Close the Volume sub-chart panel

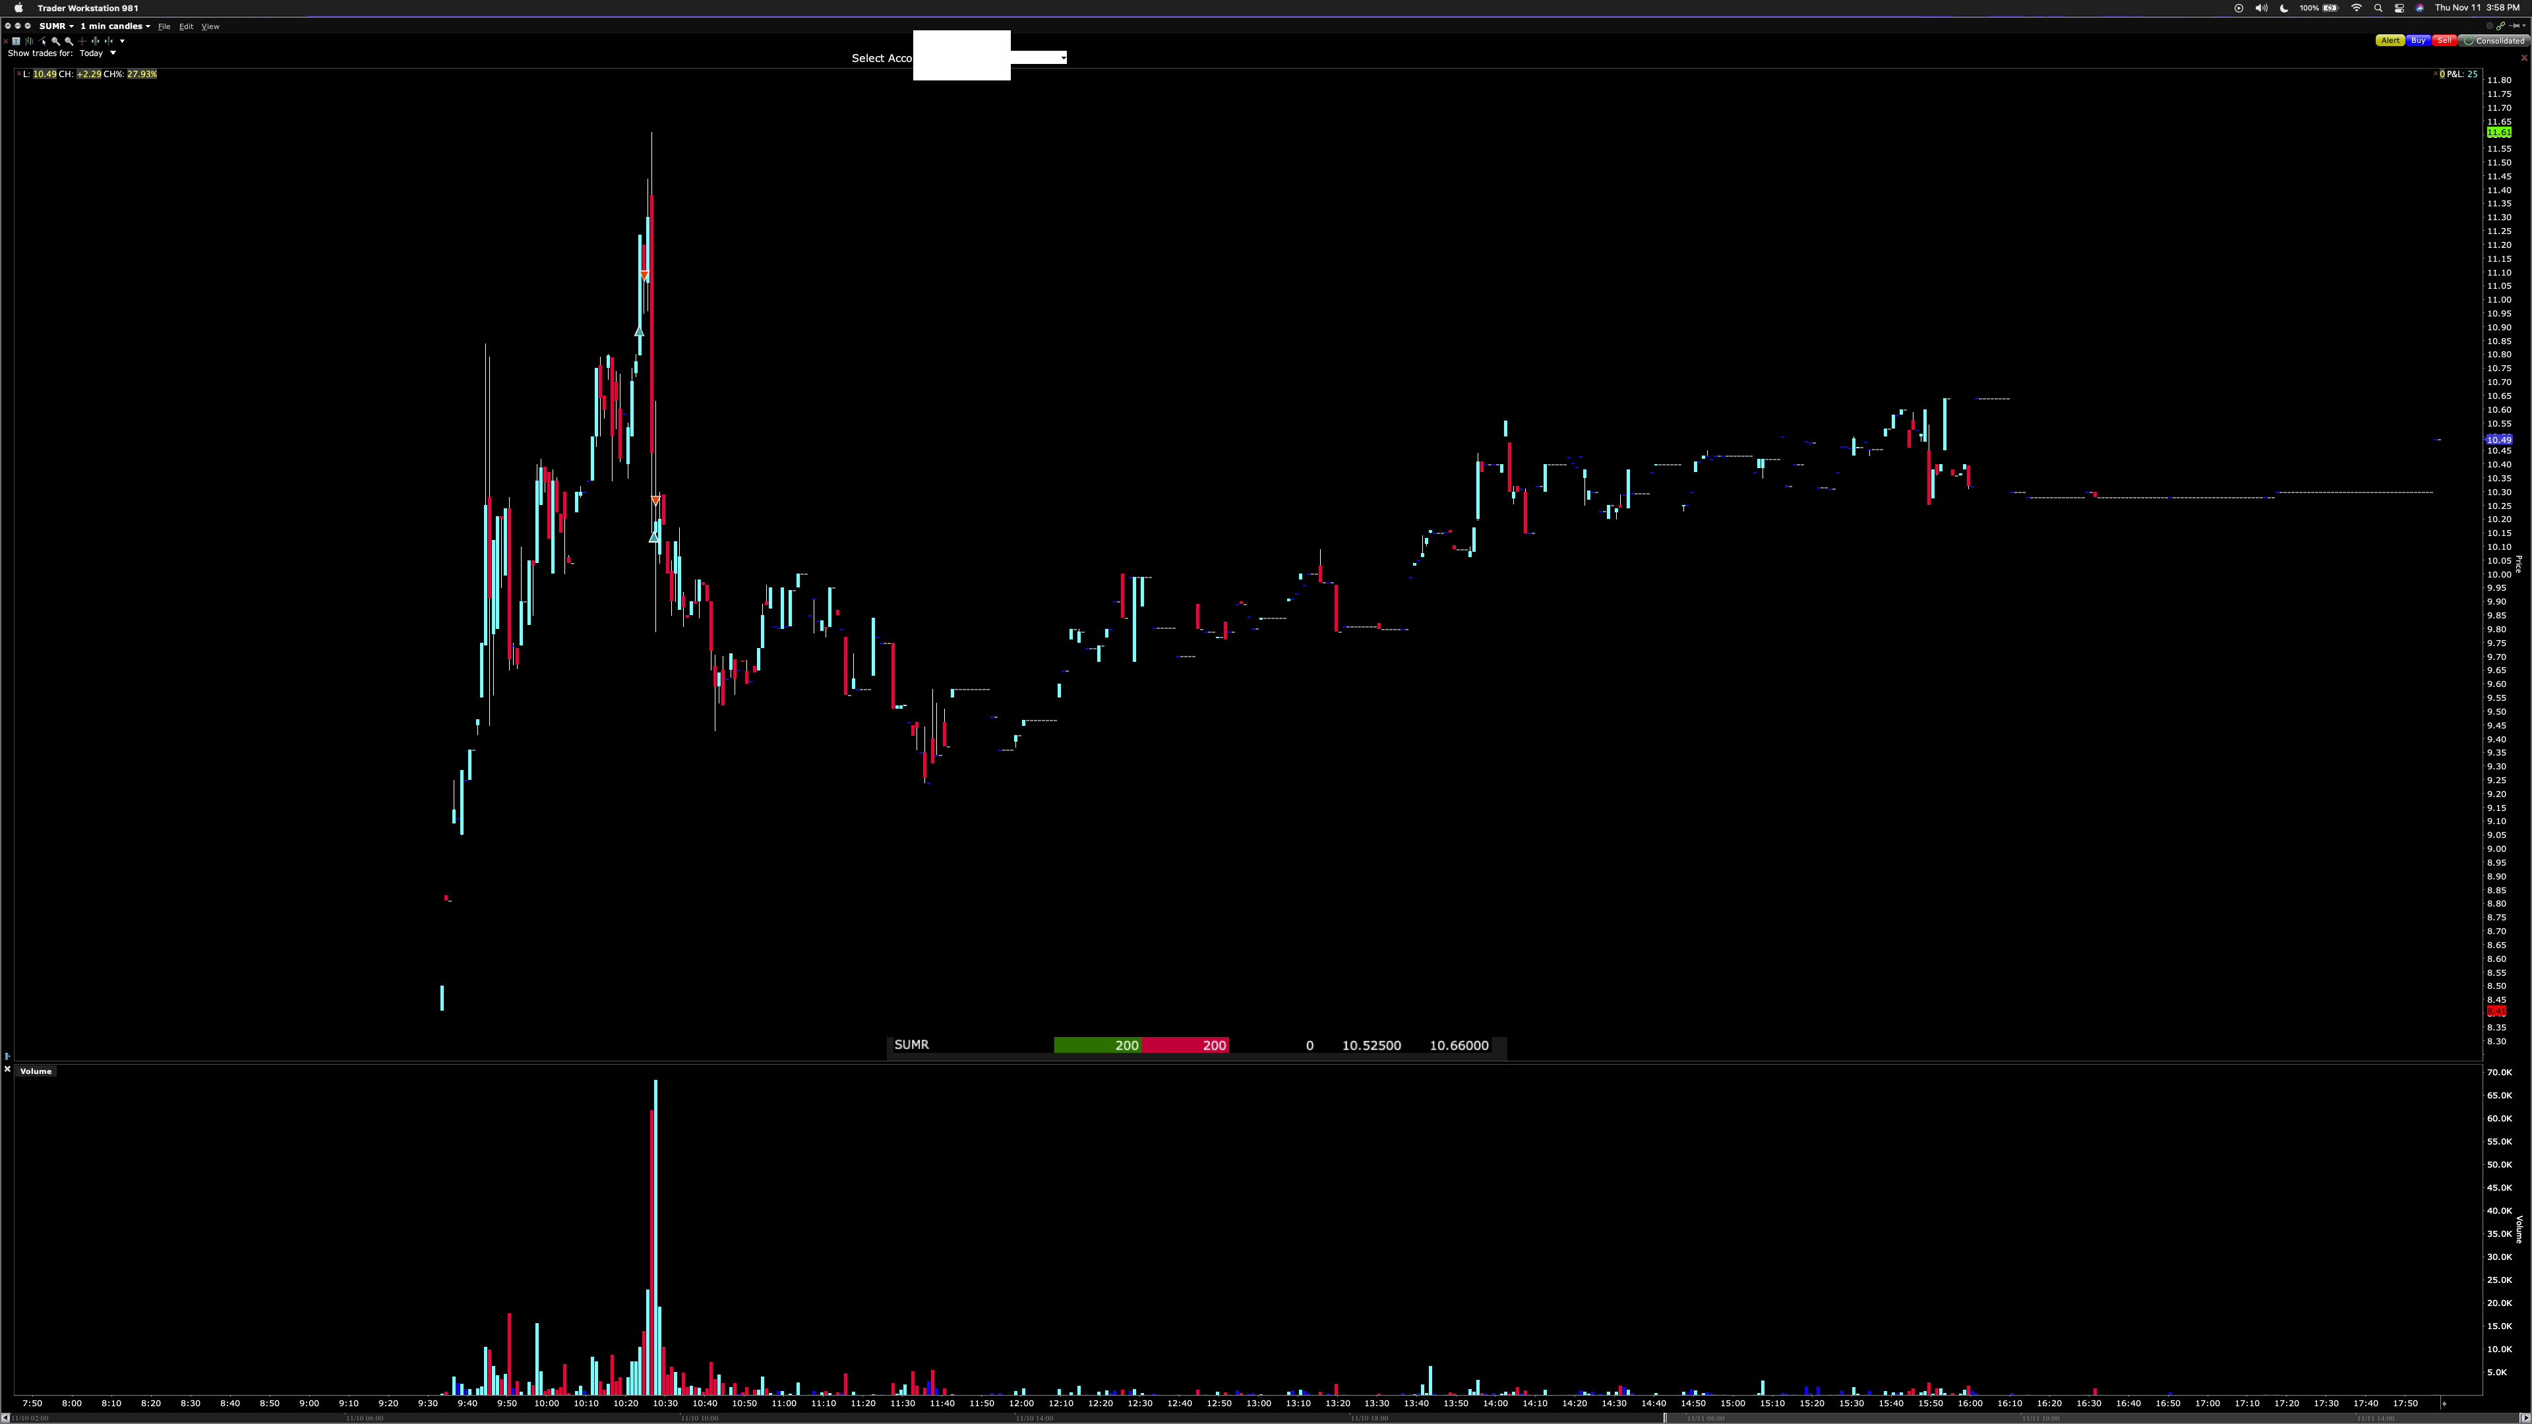pyautogui.click(x=8, y=1069)
